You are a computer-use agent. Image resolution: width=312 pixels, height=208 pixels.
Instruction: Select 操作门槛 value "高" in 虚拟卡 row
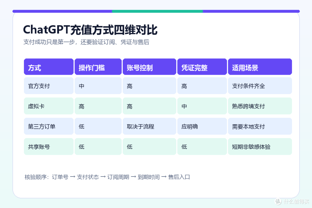(98, 106)
